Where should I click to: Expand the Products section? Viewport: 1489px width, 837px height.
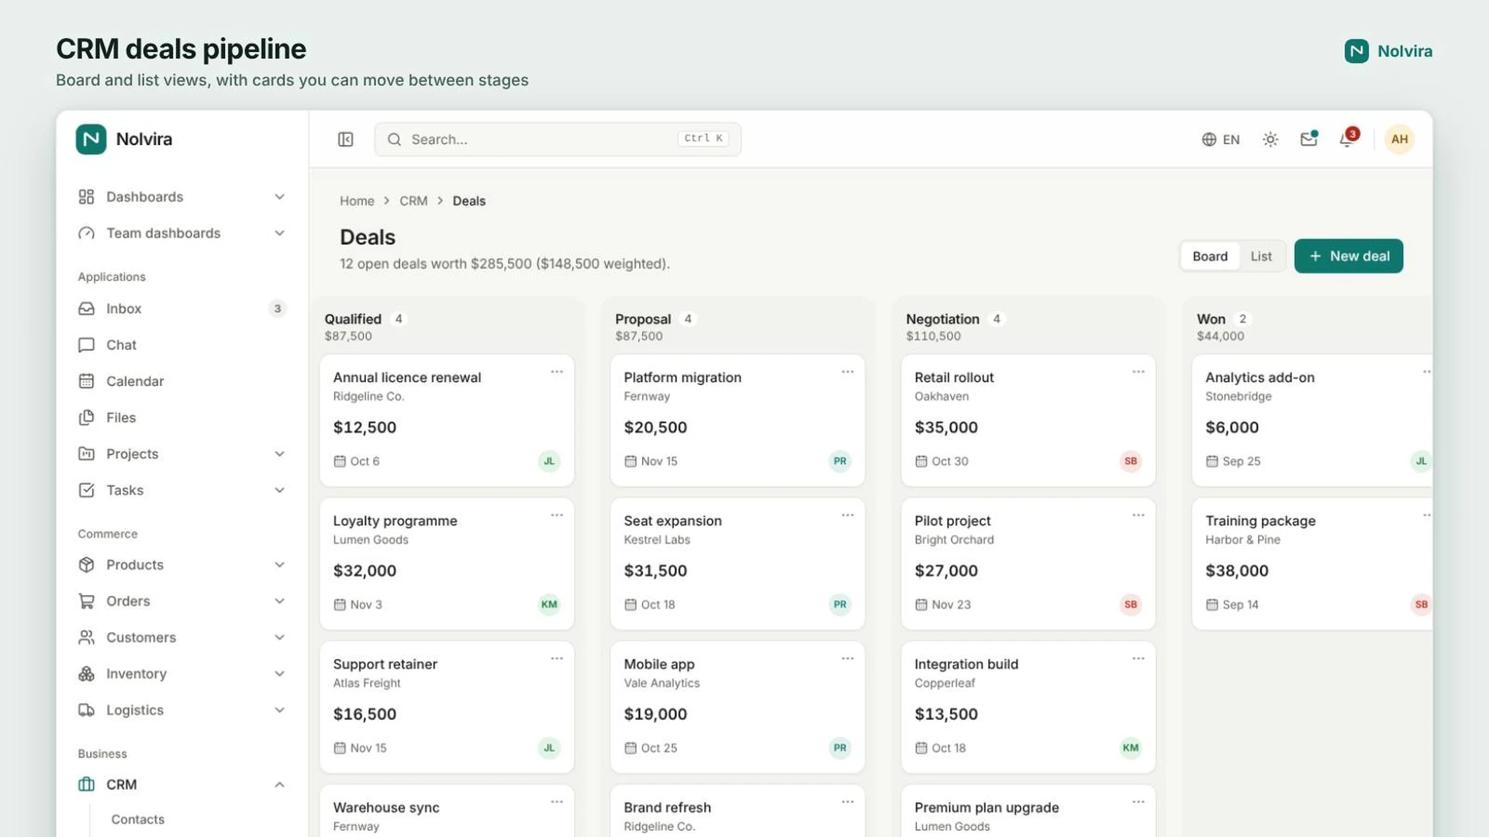181,565
